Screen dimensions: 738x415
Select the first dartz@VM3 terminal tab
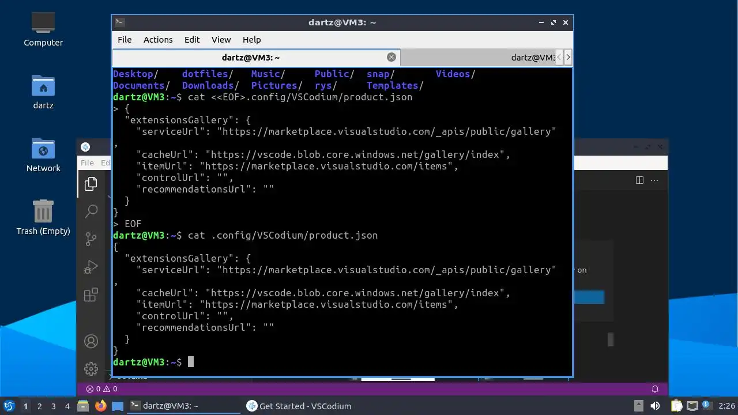tap(256, 57)
